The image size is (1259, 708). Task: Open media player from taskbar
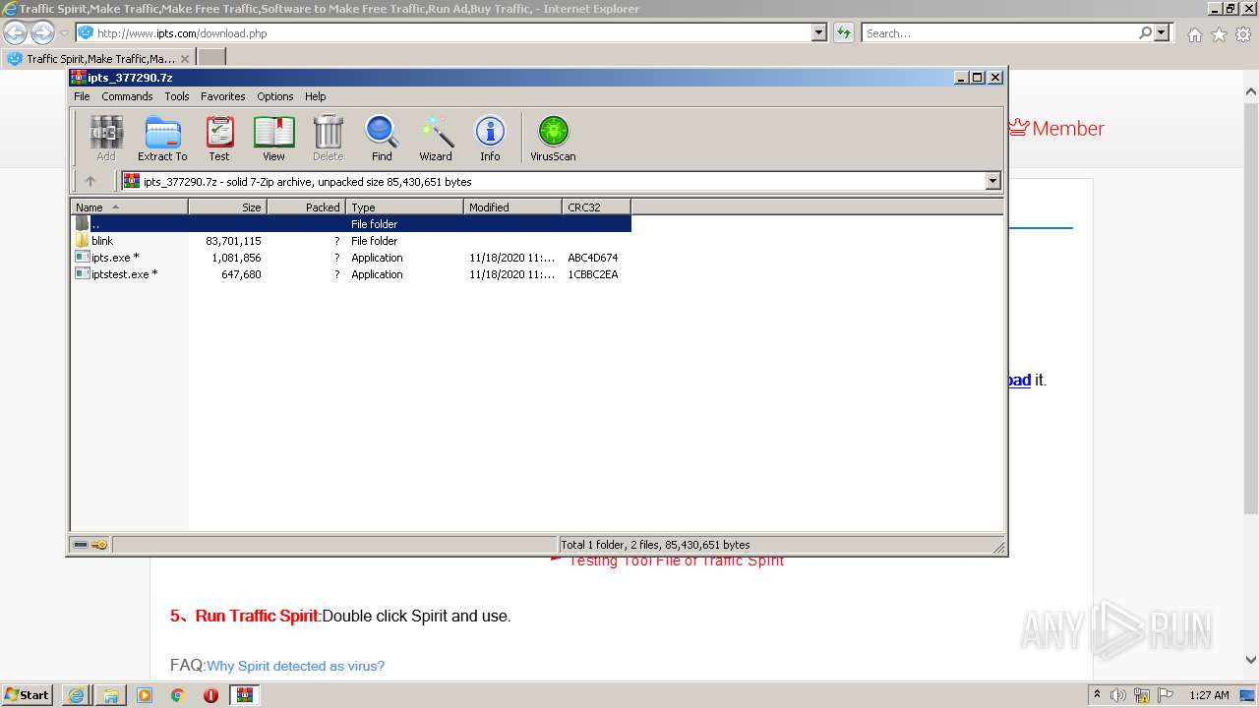click(145, 695)
